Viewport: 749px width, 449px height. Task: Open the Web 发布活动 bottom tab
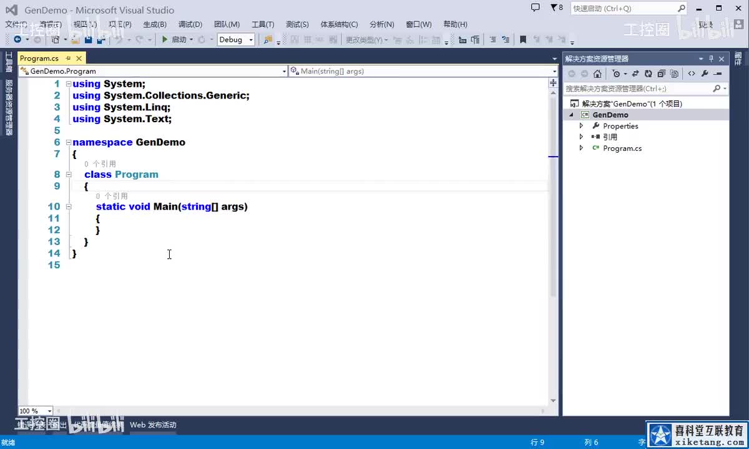[x=153, y=425]
